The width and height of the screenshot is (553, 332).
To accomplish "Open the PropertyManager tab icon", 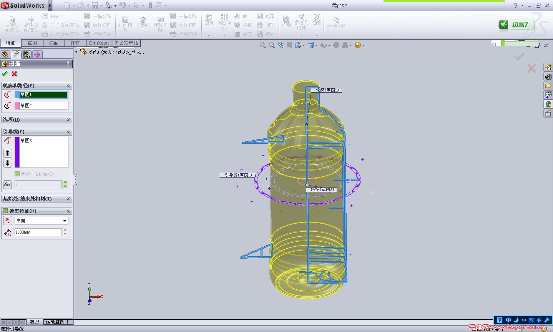I will tap(15, 55).
